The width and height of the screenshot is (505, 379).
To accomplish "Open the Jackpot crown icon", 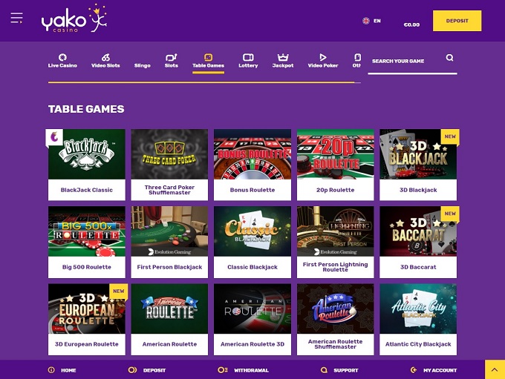I will 283,57.
